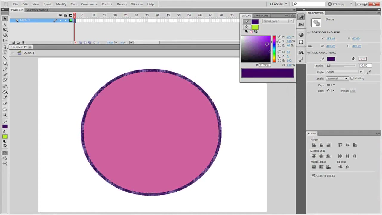Select the H hue radio button
The image size is (382, 215).
point(280,37)
